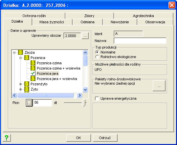Select Rolnictwo ekologiczne radio option
The width and height of the screenshot is (177, 145).
pyautogui.click(x=97, y=57)
